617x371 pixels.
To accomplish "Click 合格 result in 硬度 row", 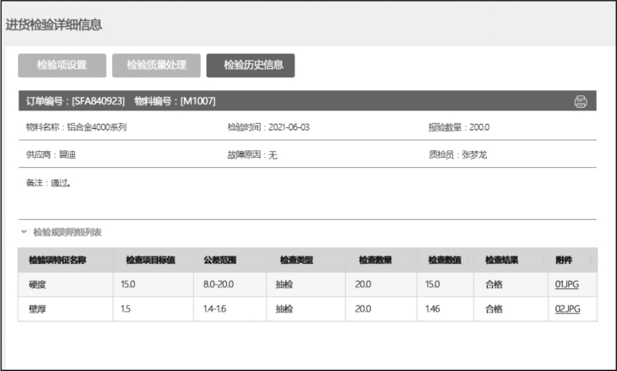I will pyautogui.click(x=494, y=284).
